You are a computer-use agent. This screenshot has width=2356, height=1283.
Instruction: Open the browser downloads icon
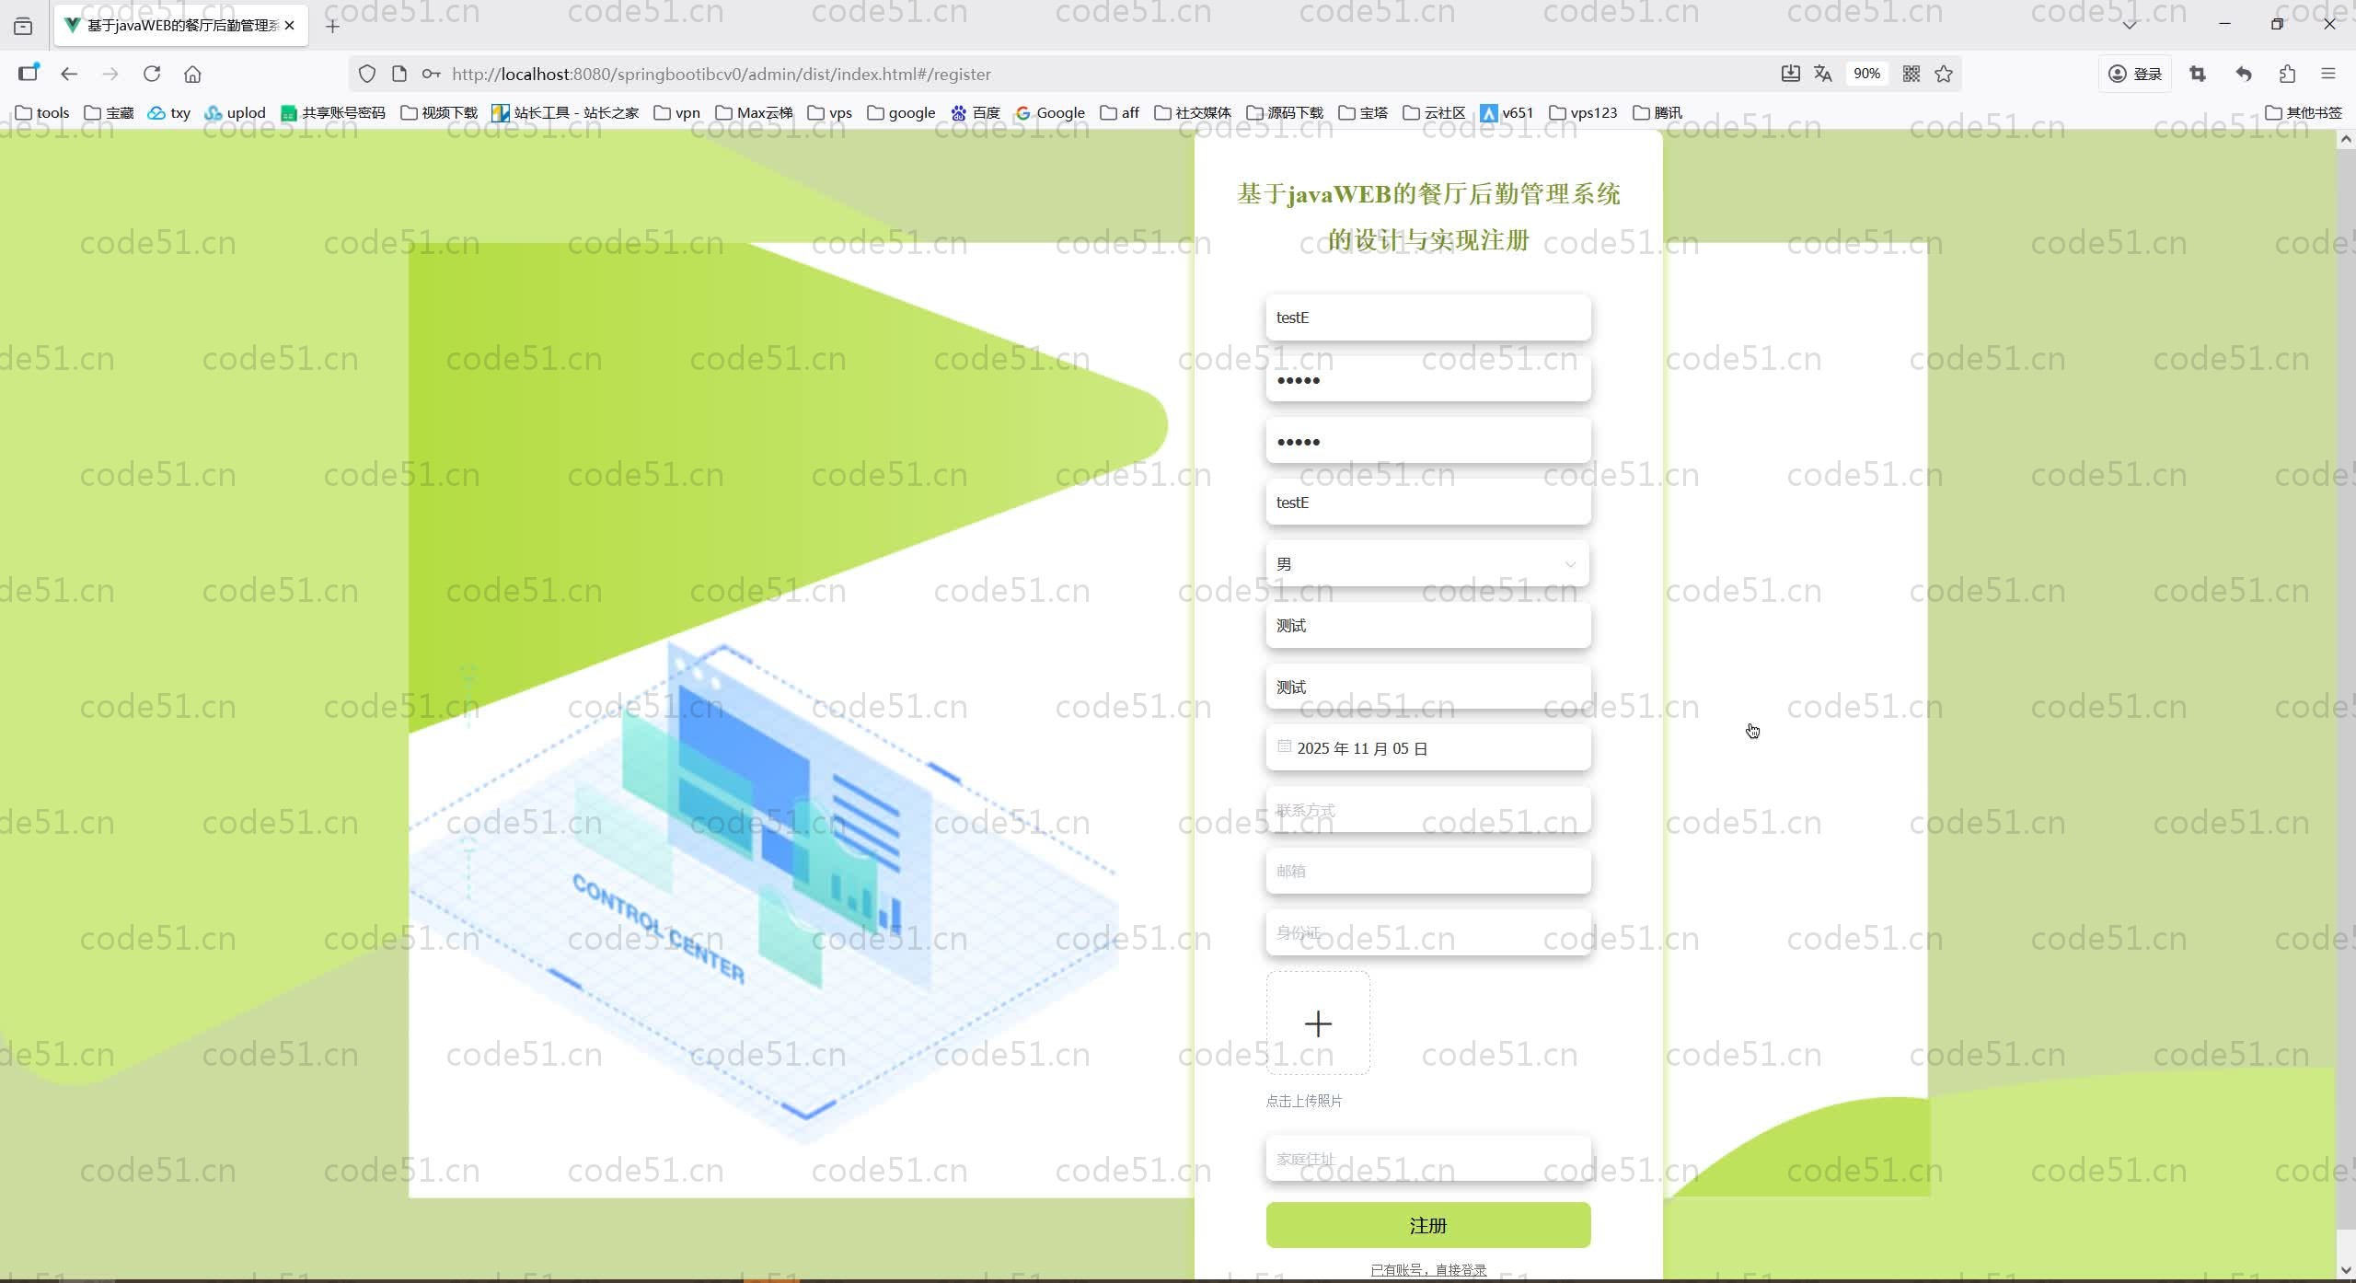point(1790,73)
